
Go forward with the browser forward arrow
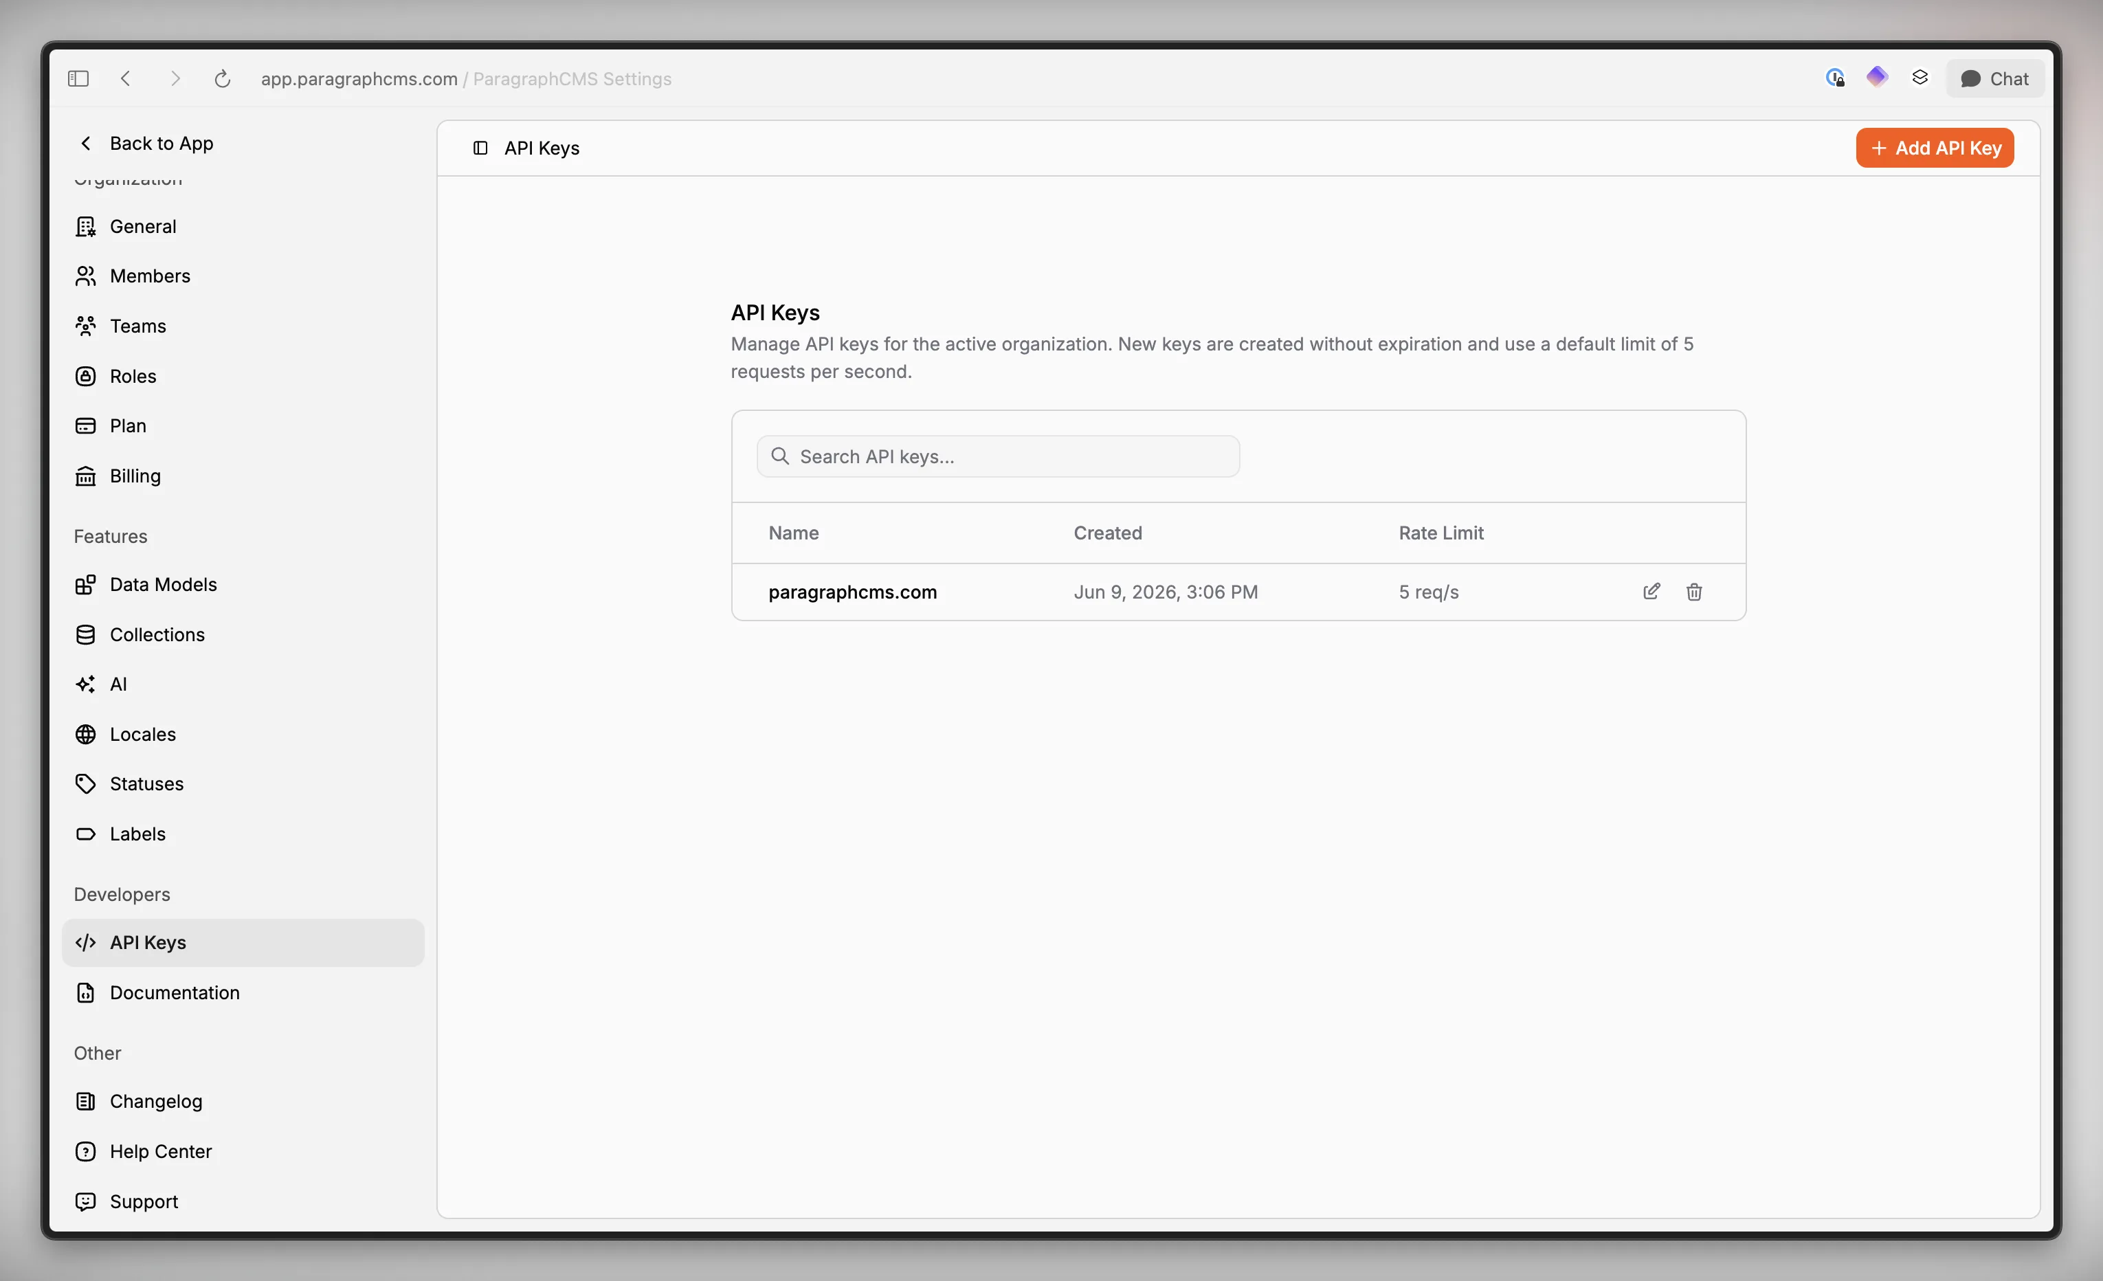point(175,78)
